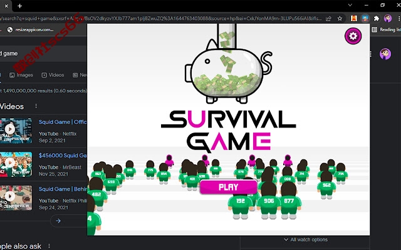
Task: Click the highlighted extension icon beside the puzzle piece
Action: click(365, 18)
